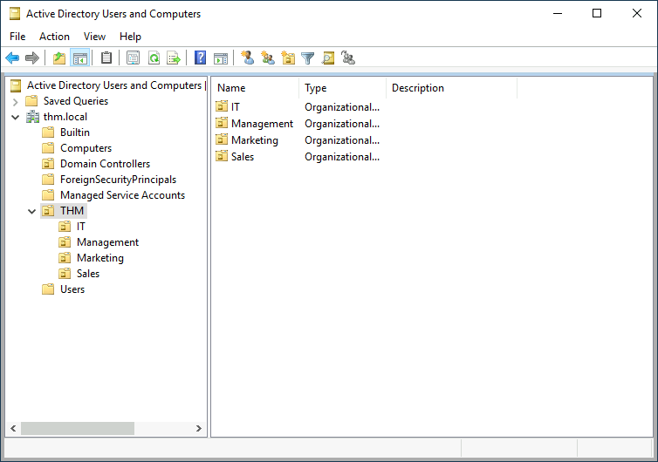The width and height of the screenshot is (658, 462).
Task: Click the filter funnel icon
Action: tap(308, 58)
